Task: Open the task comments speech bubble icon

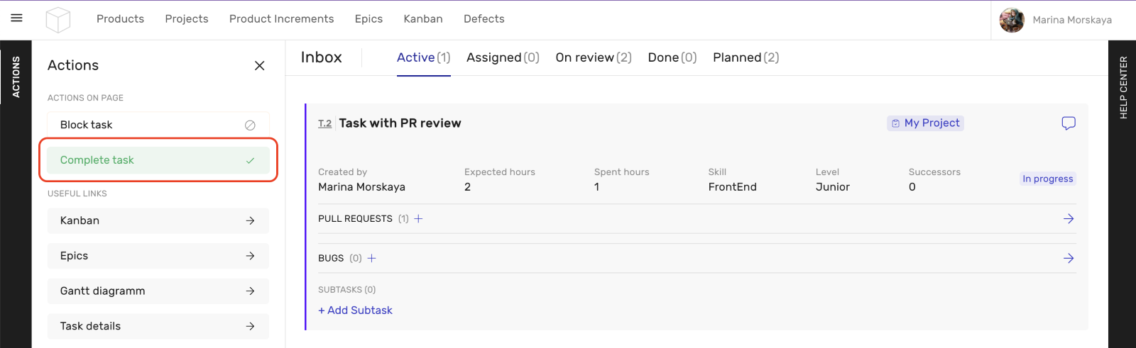Action: [x=1068, y=123]
